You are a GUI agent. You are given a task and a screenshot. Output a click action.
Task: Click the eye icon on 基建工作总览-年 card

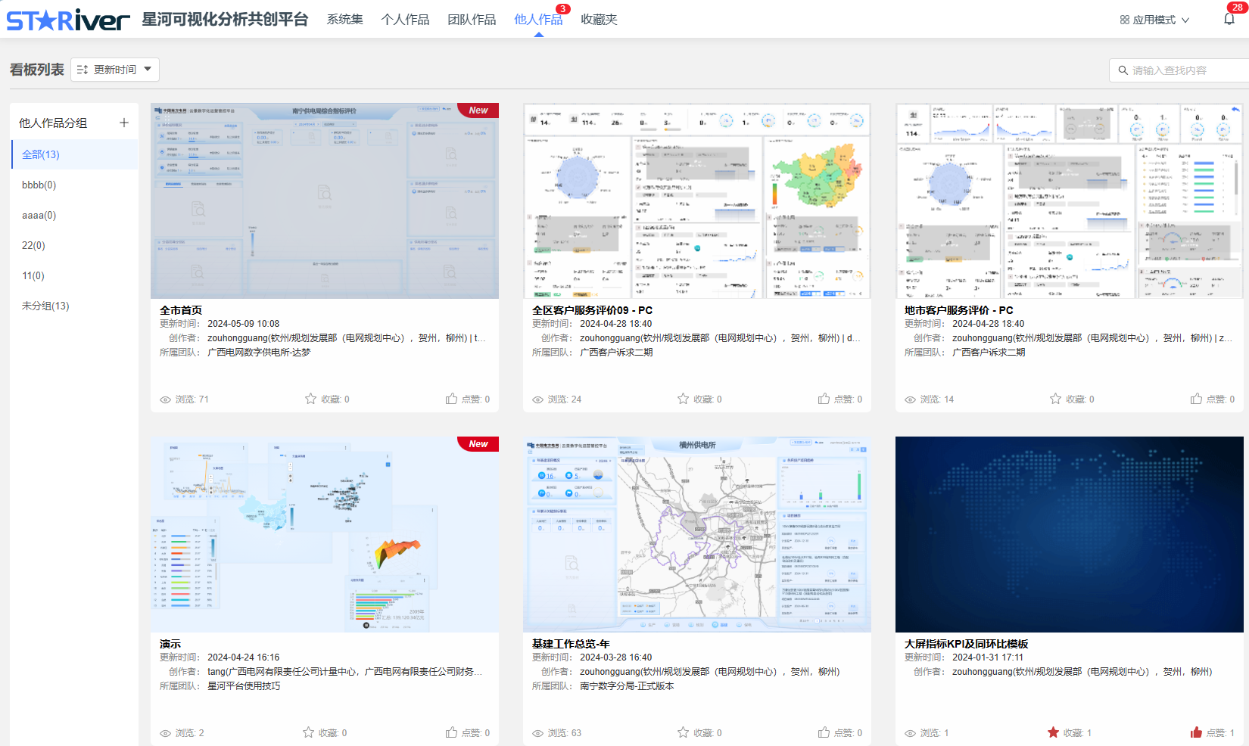coord(537,733)
